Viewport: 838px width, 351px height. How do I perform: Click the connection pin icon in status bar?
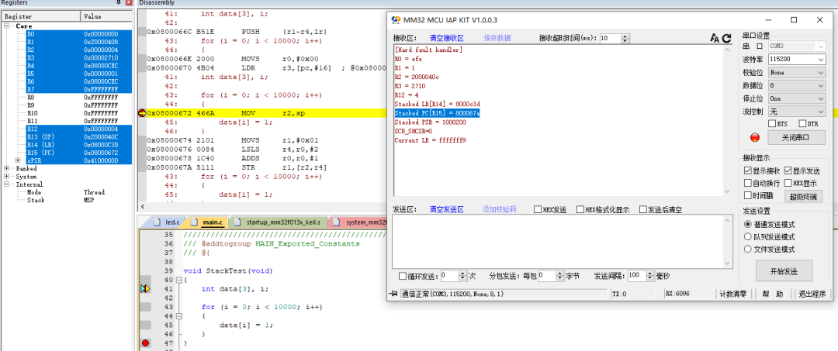394,294
